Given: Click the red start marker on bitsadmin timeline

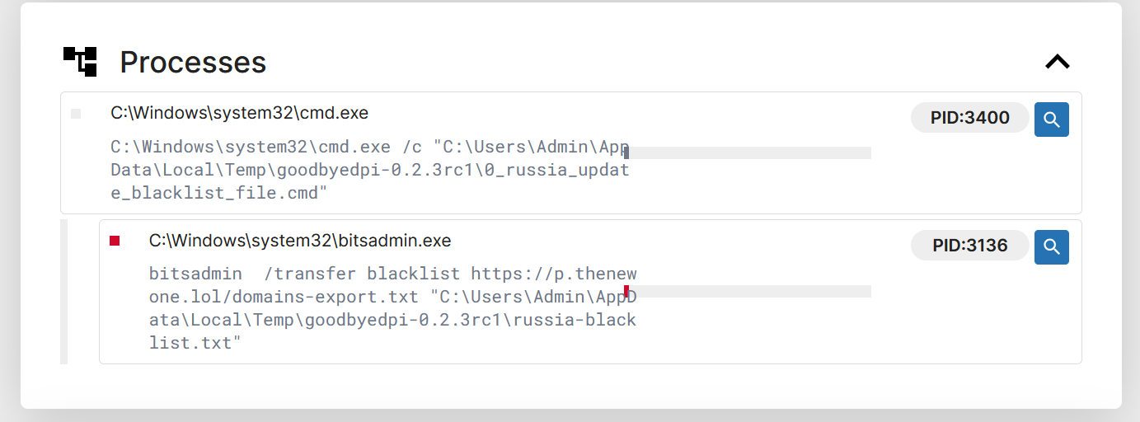Looking at the screenshot, I should [626, 291].
